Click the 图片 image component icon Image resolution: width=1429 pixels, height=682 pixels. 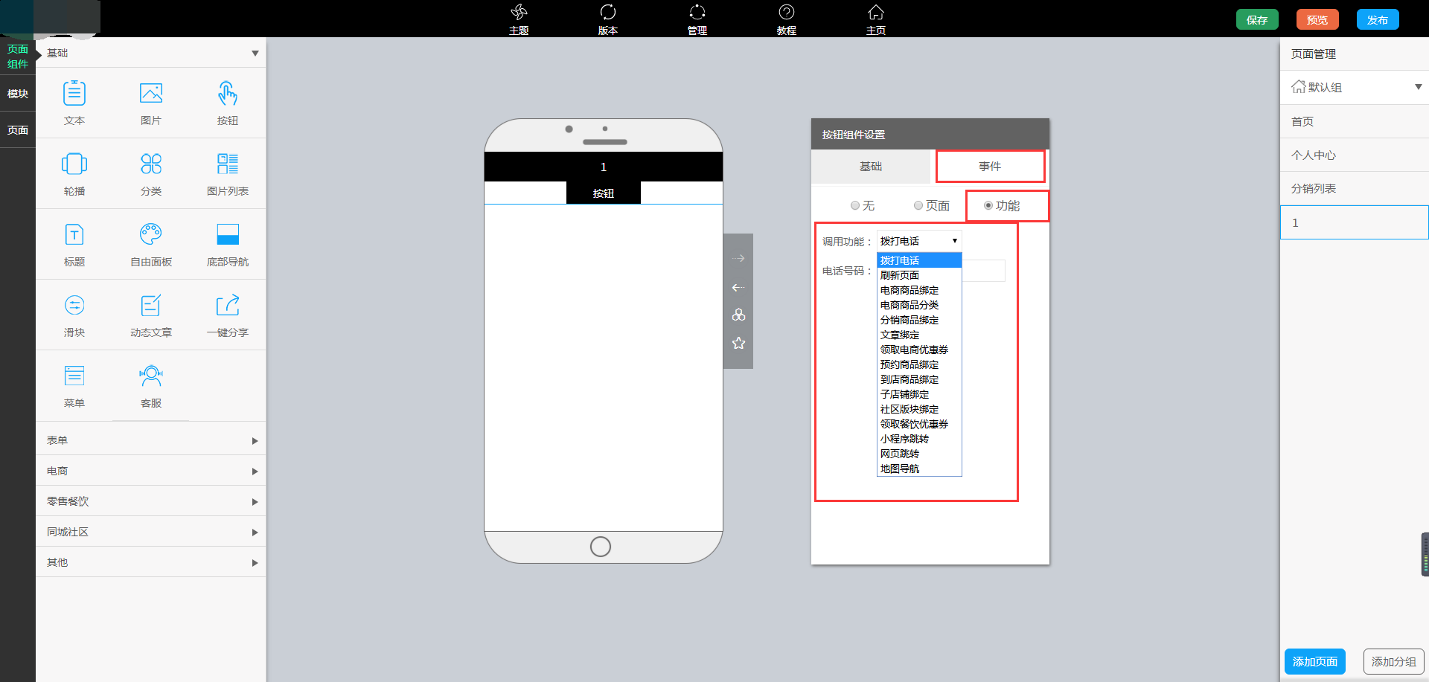pos(151,94)
